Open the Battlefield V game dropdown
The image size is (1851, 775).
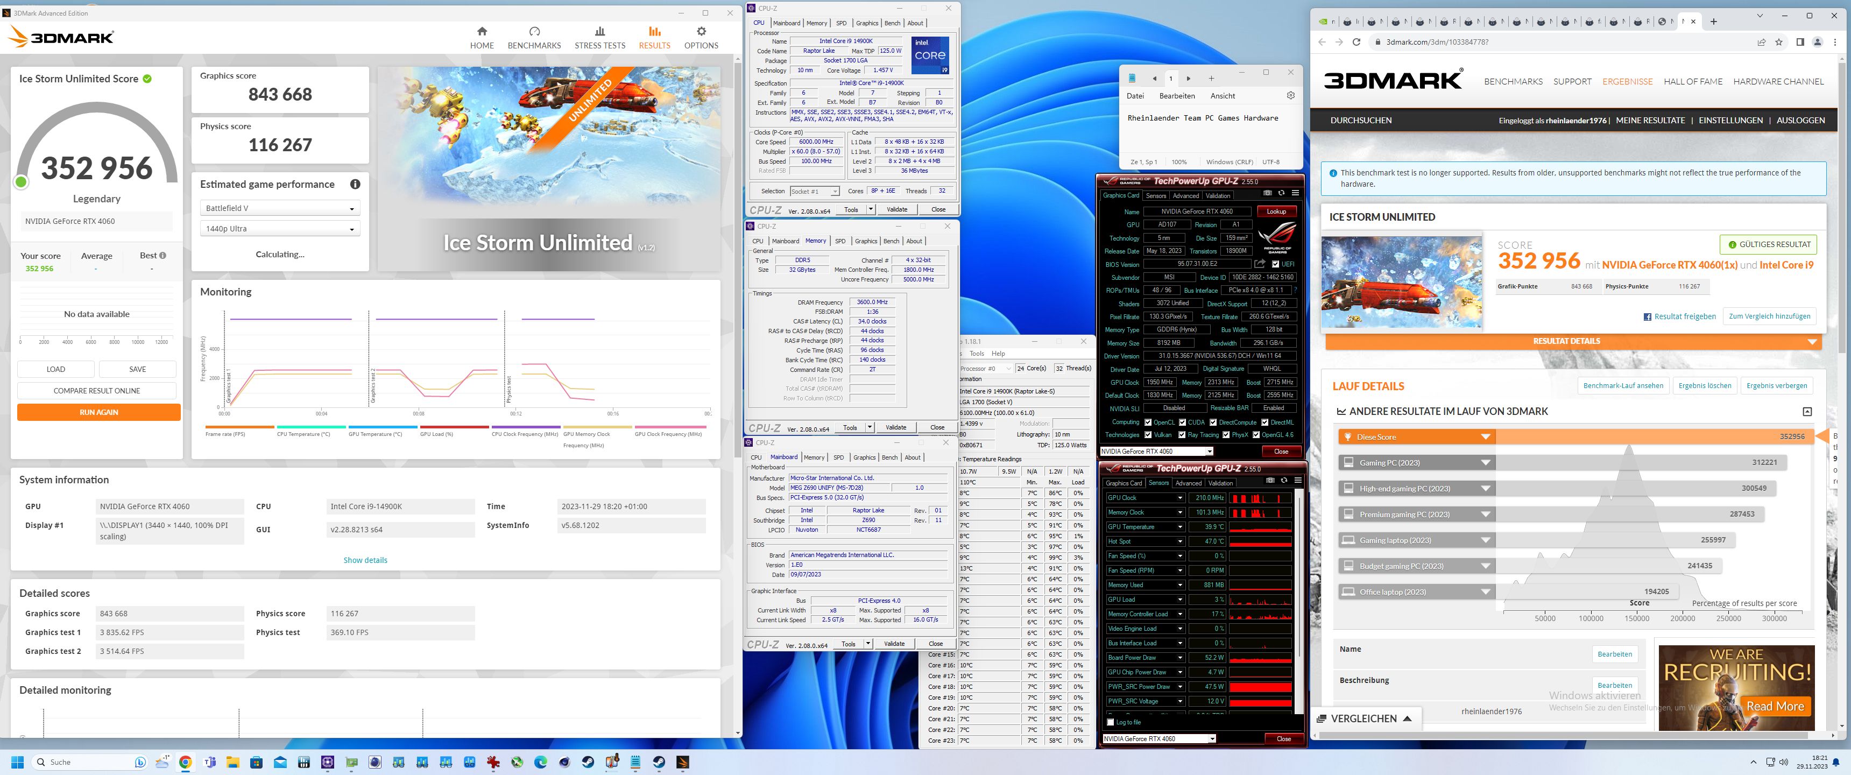279,208
